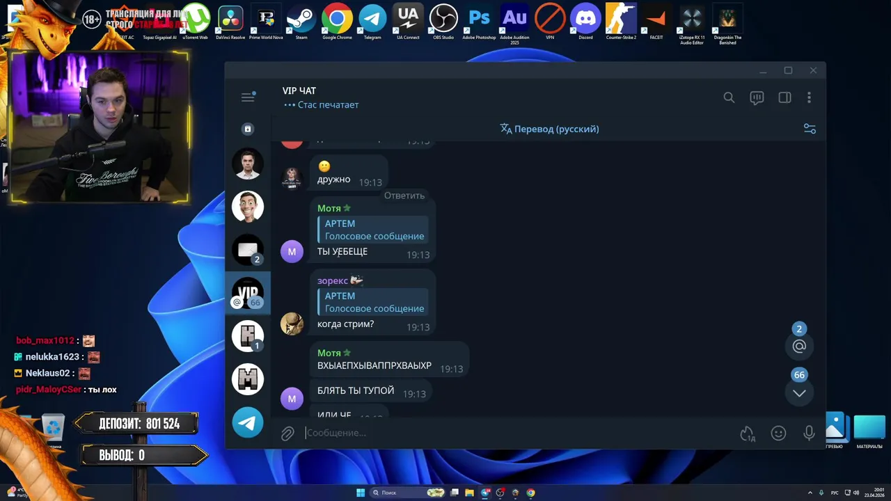Click the taskbar Поиск search box
Image resolution: width=891 pixels, height=501 pixels.
point(407,493)
